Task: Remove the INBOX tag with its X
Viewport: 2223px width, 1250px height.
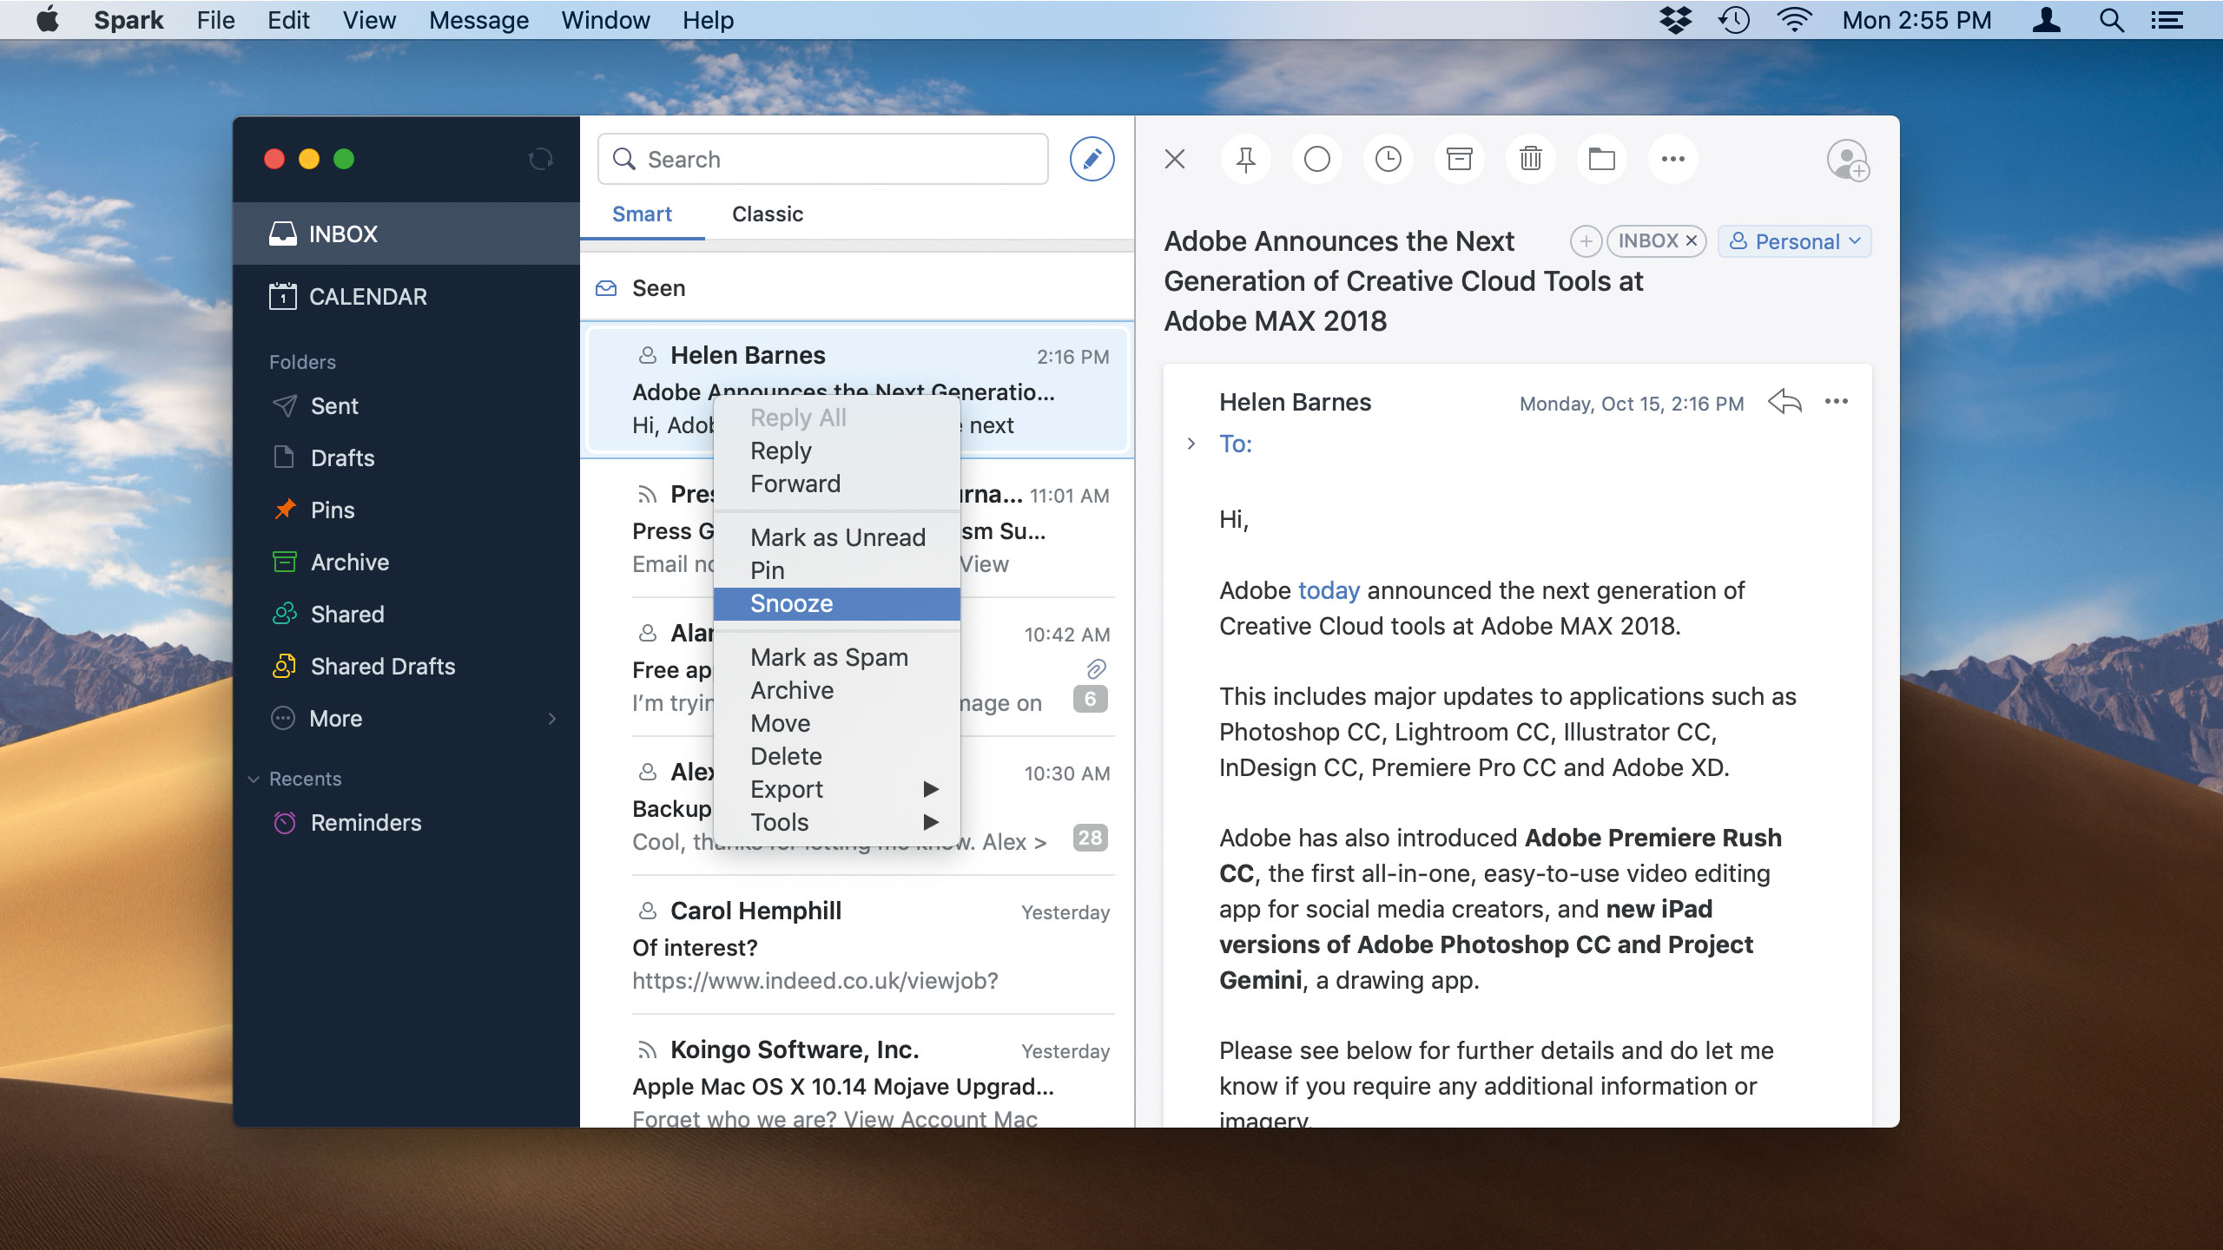Action: pos(1692,241)
